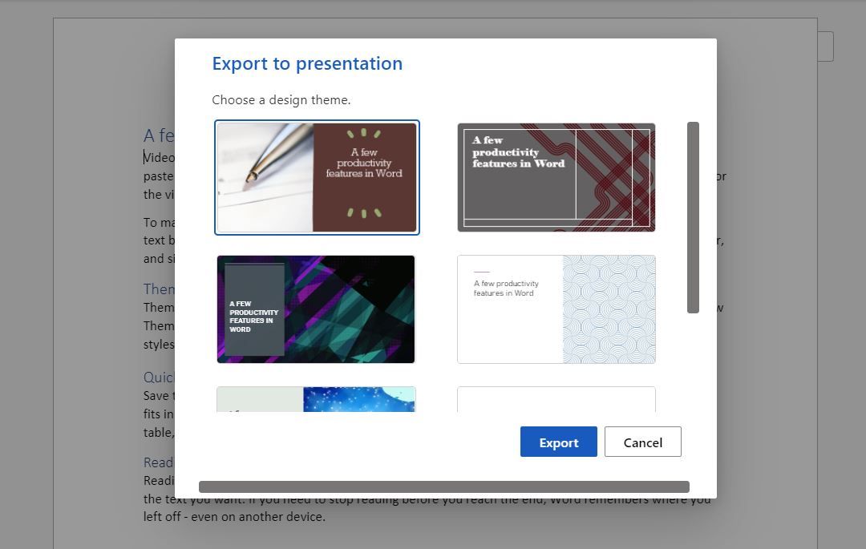The height and width of the screenshot is (549, 866).
Task: Pick the dark purple geometric theme
Action: (315, 309)
